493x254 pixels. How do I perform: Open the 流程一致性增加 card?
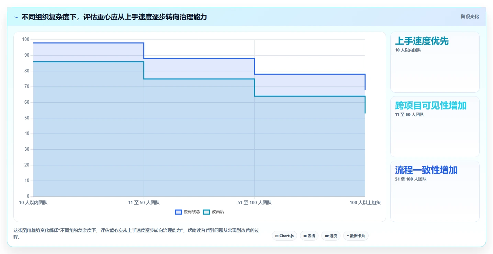click(x=435, y=191)
